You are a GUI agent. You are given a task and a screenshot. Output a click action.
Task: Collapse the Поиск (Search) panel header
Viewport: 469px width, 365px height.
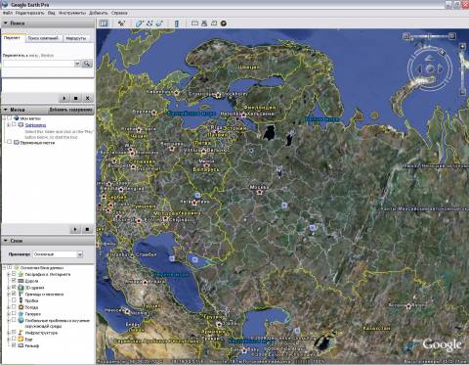[48, 23]
